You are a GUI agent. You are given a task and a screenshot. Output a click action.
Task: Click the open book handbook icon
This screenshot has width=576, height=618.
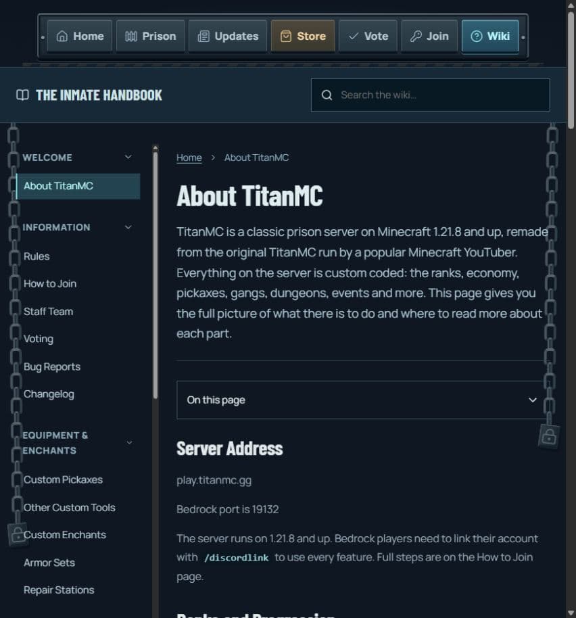22,95
